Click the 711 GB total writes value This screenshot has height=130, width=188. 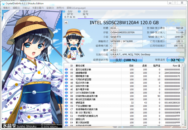tap(175, 32)
